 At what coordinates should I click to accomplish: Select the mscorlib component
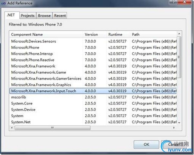coord(93,97)
